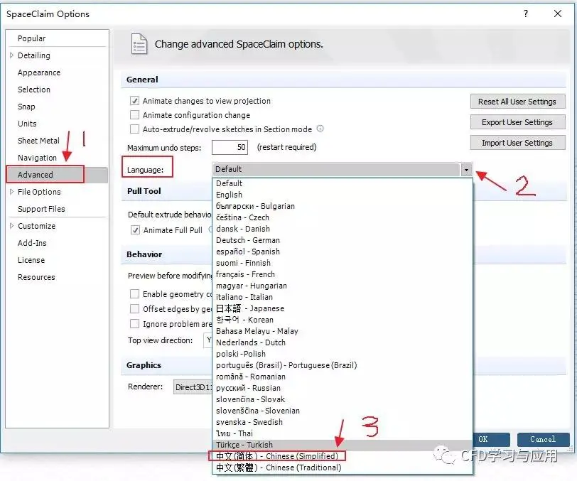Select Russian in the language list

point(343,388)
